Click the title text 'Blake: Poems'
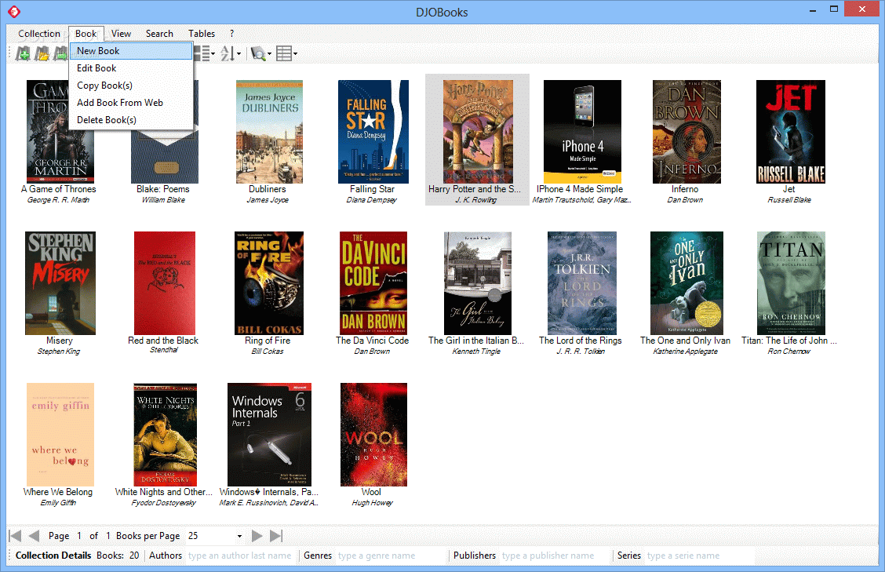The width and height of the screenshot is (885, 572). point(163,189)
